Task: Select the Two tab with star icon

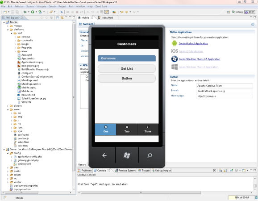Action: tap(127, 130)
